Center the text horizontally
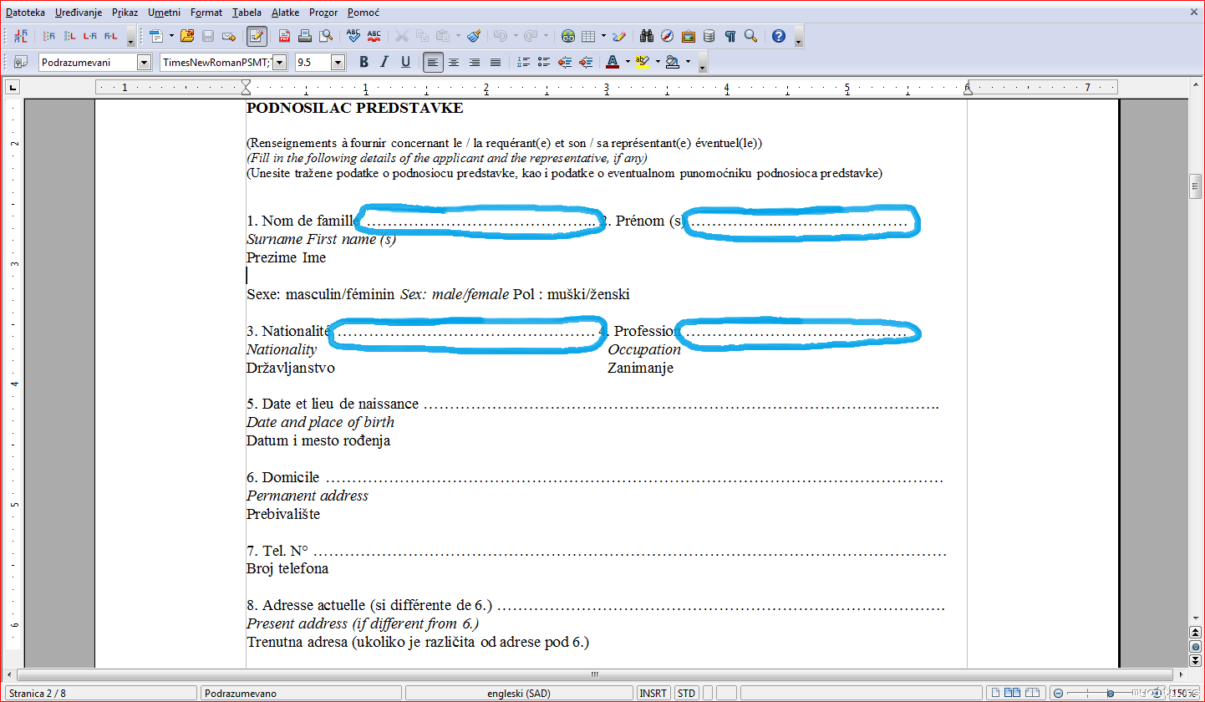Viewport: 1205px width, 702px height. coord(454,62)
